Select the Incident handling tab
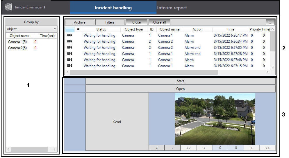 point(113,8)
